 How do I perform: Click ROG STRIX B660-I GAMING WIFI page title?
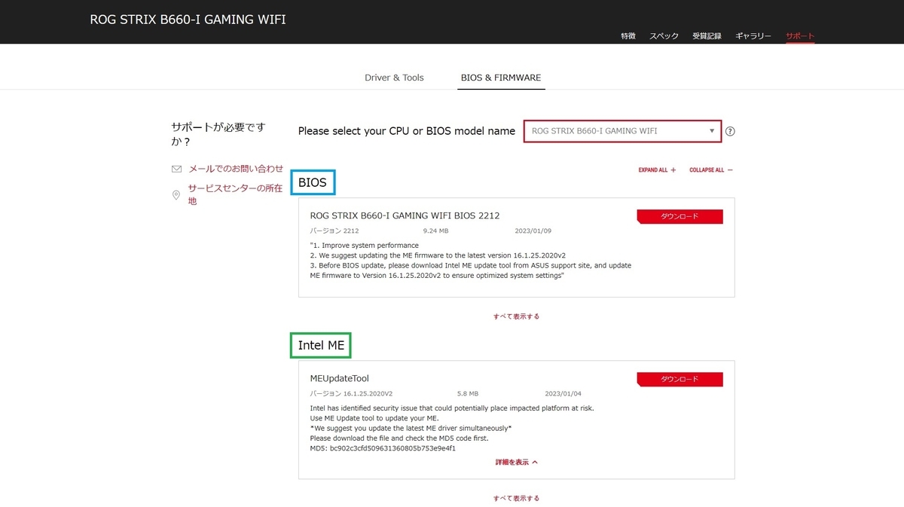pyautogui.click(x=188, y=19)
